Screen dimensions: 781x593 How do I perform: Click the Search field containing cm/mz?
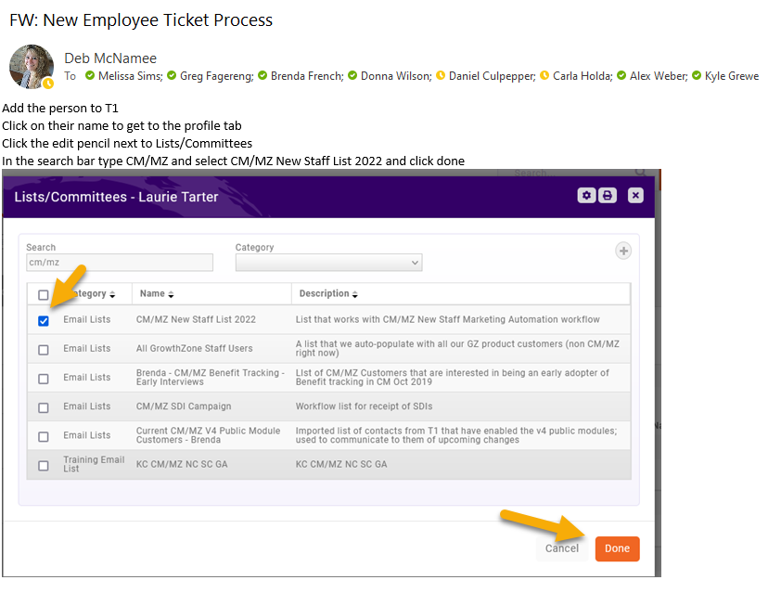pos(119,263)
